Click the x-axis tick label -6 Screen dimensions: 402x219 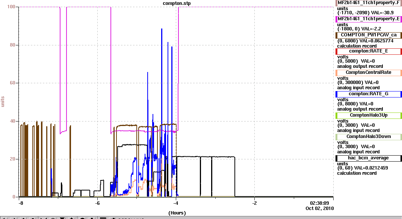[97, 203]
